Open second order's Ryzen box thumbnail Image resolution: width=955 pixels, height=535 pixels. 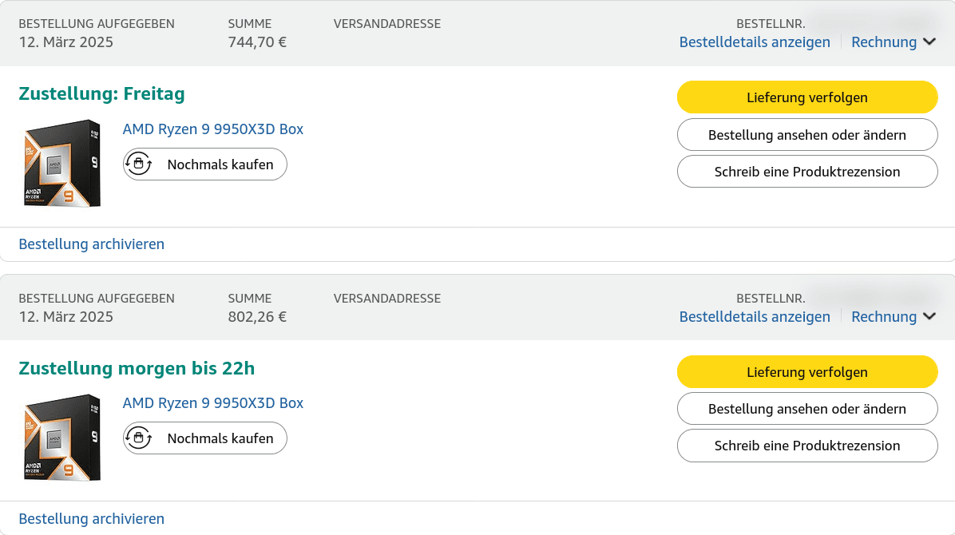pyautogui.click(x=61, y=438)
